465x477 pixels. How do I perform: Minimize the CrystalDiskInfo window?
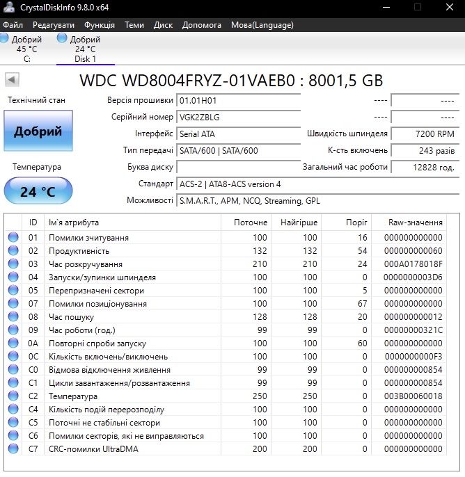tap(386, 7)
